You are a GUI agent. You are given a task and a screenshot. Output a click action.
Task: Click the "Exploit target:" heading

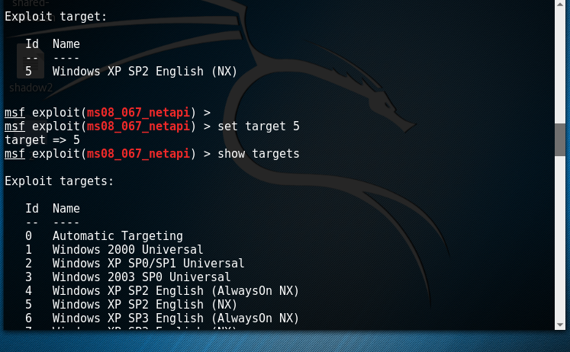[x=56, y=16]
